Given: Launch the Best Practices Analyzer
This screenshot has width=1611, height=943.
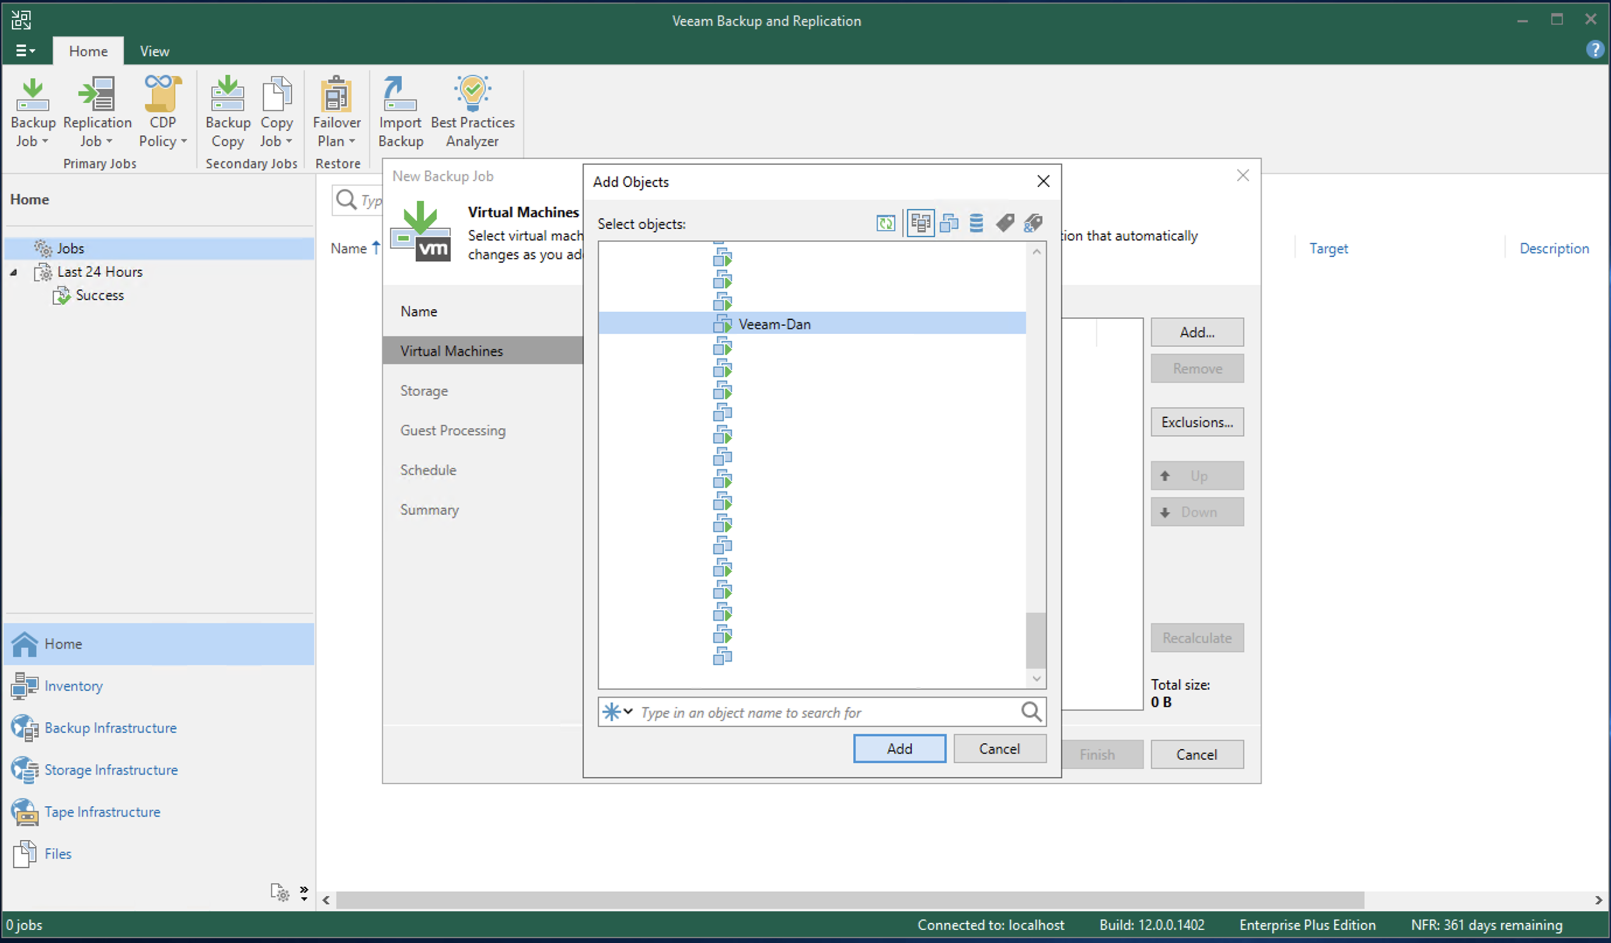Looking at the screenshot, I should [472, 112].
